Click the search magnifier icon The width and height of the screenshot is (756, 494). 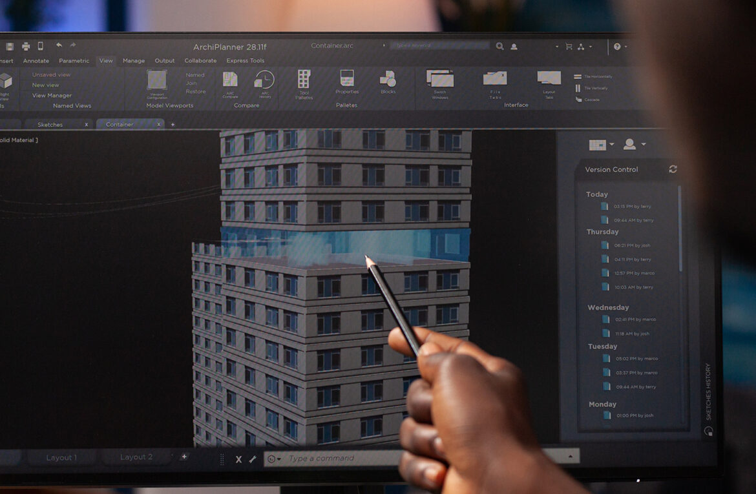499,46
